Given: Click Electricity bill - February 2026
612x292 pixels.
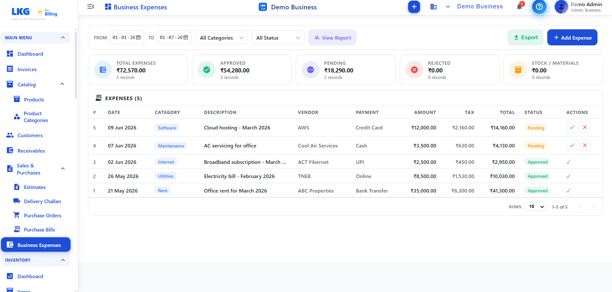Looking at the screenshot, I should [239, 176].
